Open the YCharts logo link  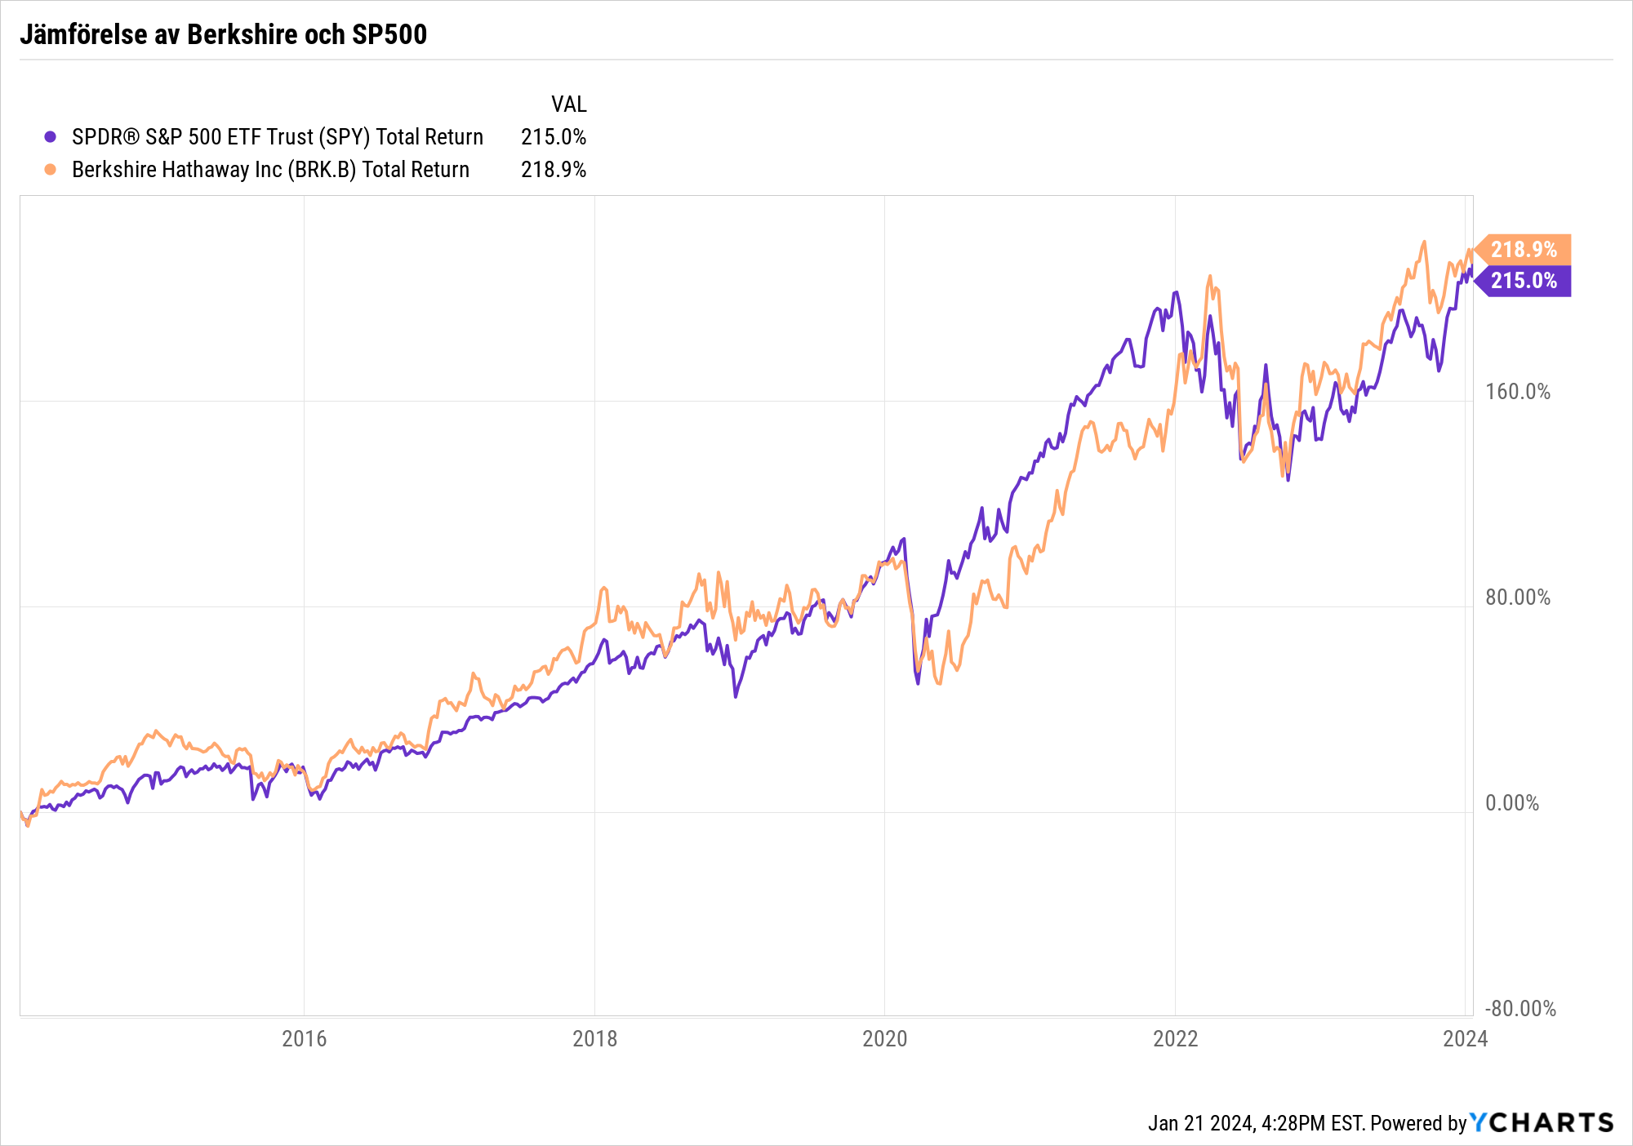[x=1542, y=1123]
